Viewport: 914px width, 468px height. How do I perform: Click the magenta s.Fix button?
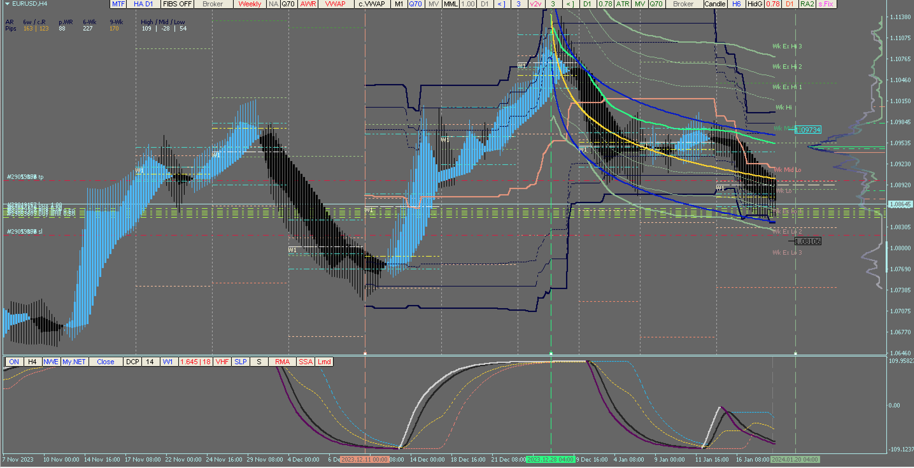[825, 4]
